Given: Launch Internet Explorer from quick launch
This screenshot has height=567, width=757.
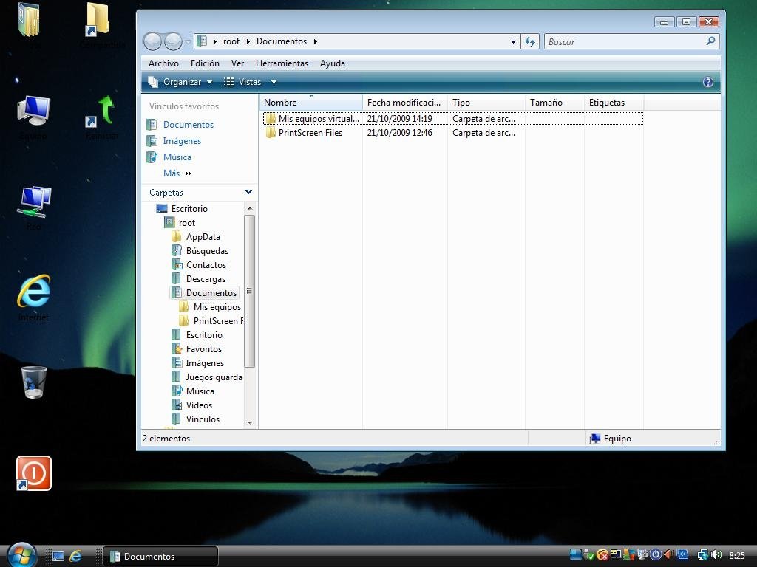Looking at the screenshot, I should click(76, 557).
